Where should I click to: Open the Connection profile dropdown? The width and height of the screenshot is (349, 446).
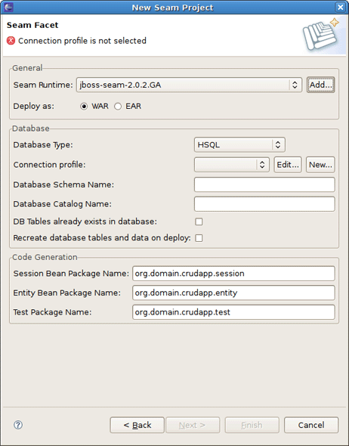(x=232, y=165)
